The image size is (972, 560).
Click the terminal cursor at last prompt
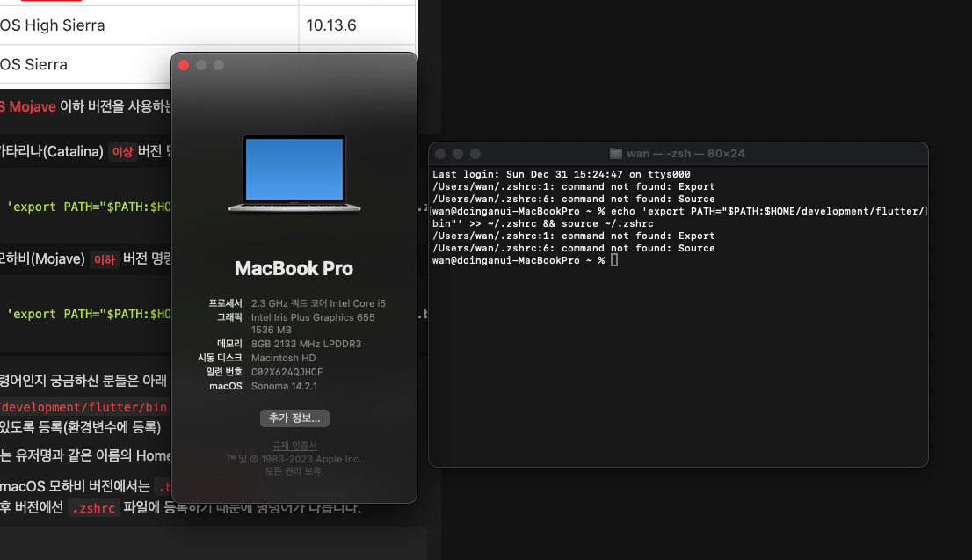(x=614, y=260)
